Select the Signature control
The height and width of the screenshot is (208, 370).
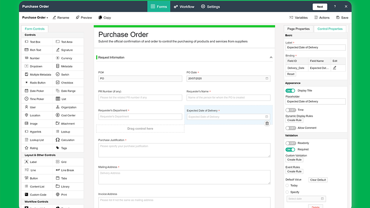click(x=67, y=50)
